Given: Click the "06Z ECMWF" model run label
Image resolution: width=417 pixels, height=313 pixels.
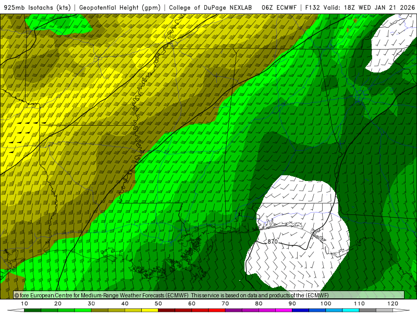Looking at the screenshot, I should [279, 7].
